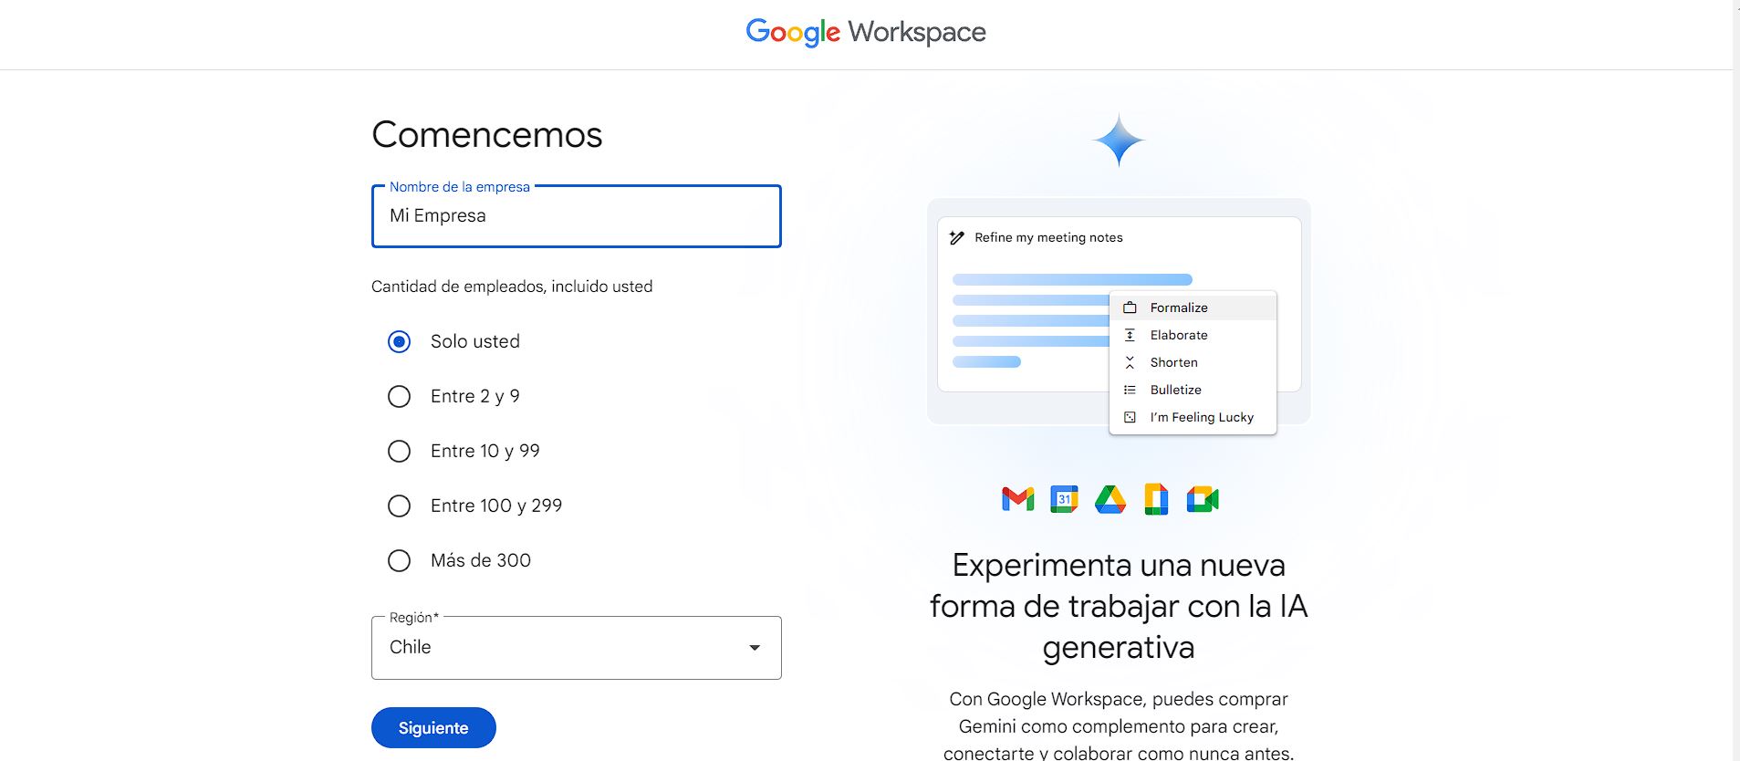The image size is (1740, 761).
Task: Pick the Entre 100 y 299 option
Action: click(x=399, y=506)
